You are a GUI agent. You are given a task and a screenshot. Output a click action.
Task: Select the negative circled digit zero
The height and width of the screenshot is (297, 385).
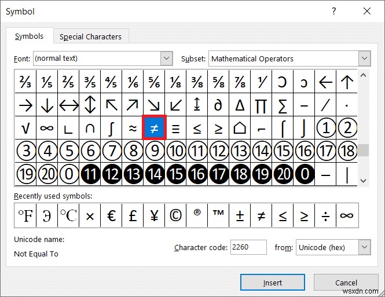(x=304, y=174)
